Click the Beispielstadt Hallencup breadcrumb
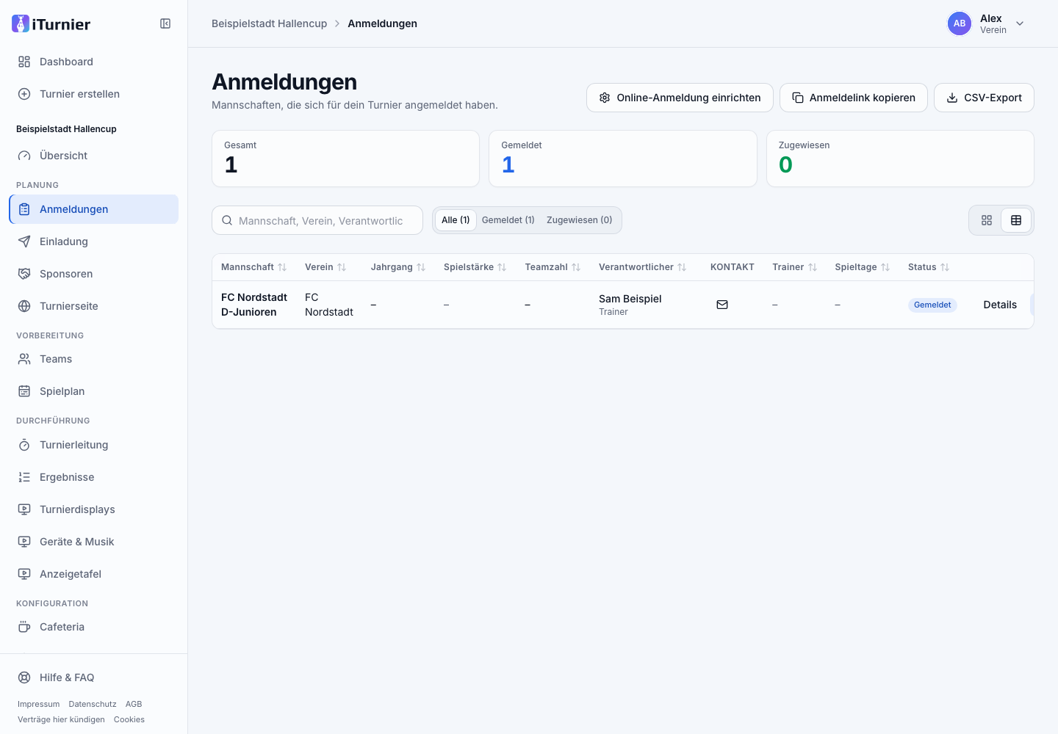This screenshot has width=1058, height=734. point(269,23)
